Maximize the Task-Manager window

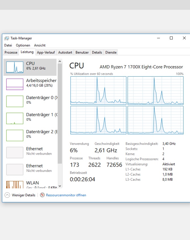click(171, 38)
